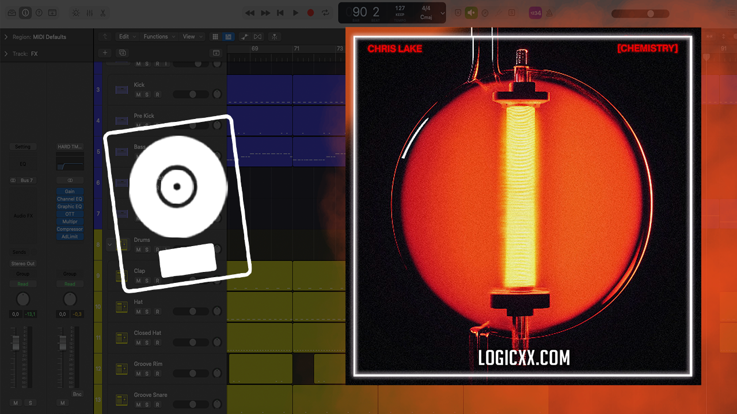Open the View menu
This screenshot has height=414, width=737.
coord(192,36)
